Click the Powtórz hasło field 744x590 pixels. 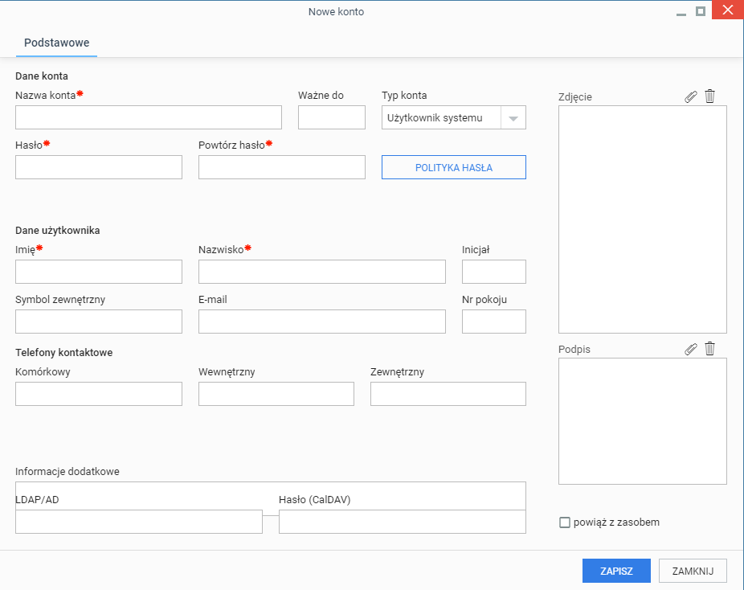[282, 167]
